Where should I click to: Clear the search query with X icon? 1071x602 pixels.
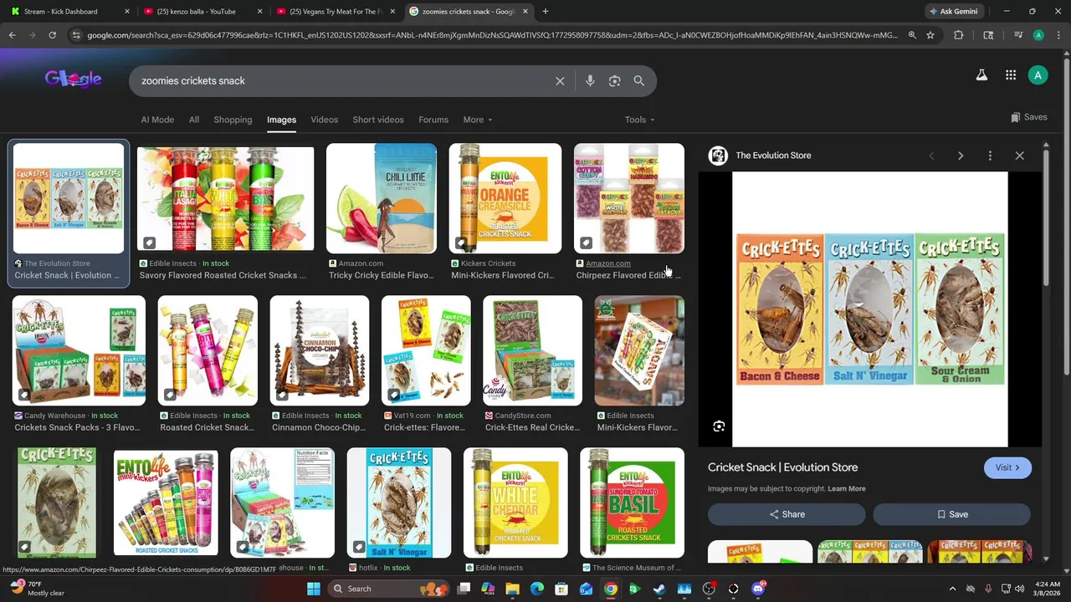click(x=560, y=81)
